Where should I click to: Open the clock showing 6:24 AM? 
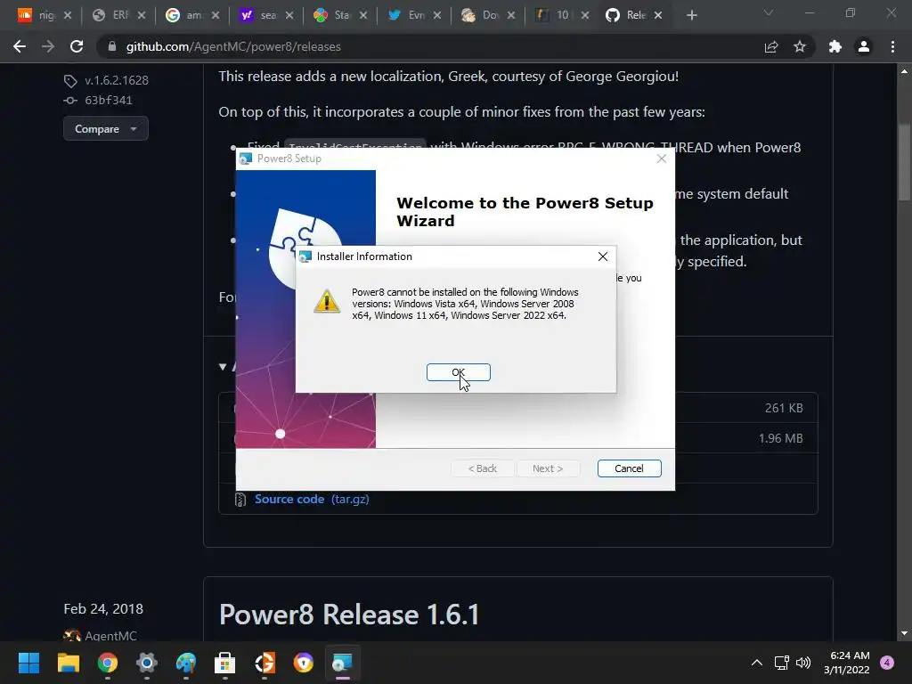[x=846, y=663]
